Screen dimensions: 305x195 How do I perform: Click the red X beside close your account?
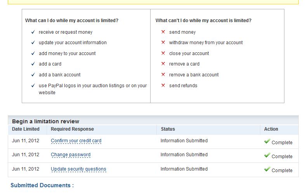(x=163, y=53)
